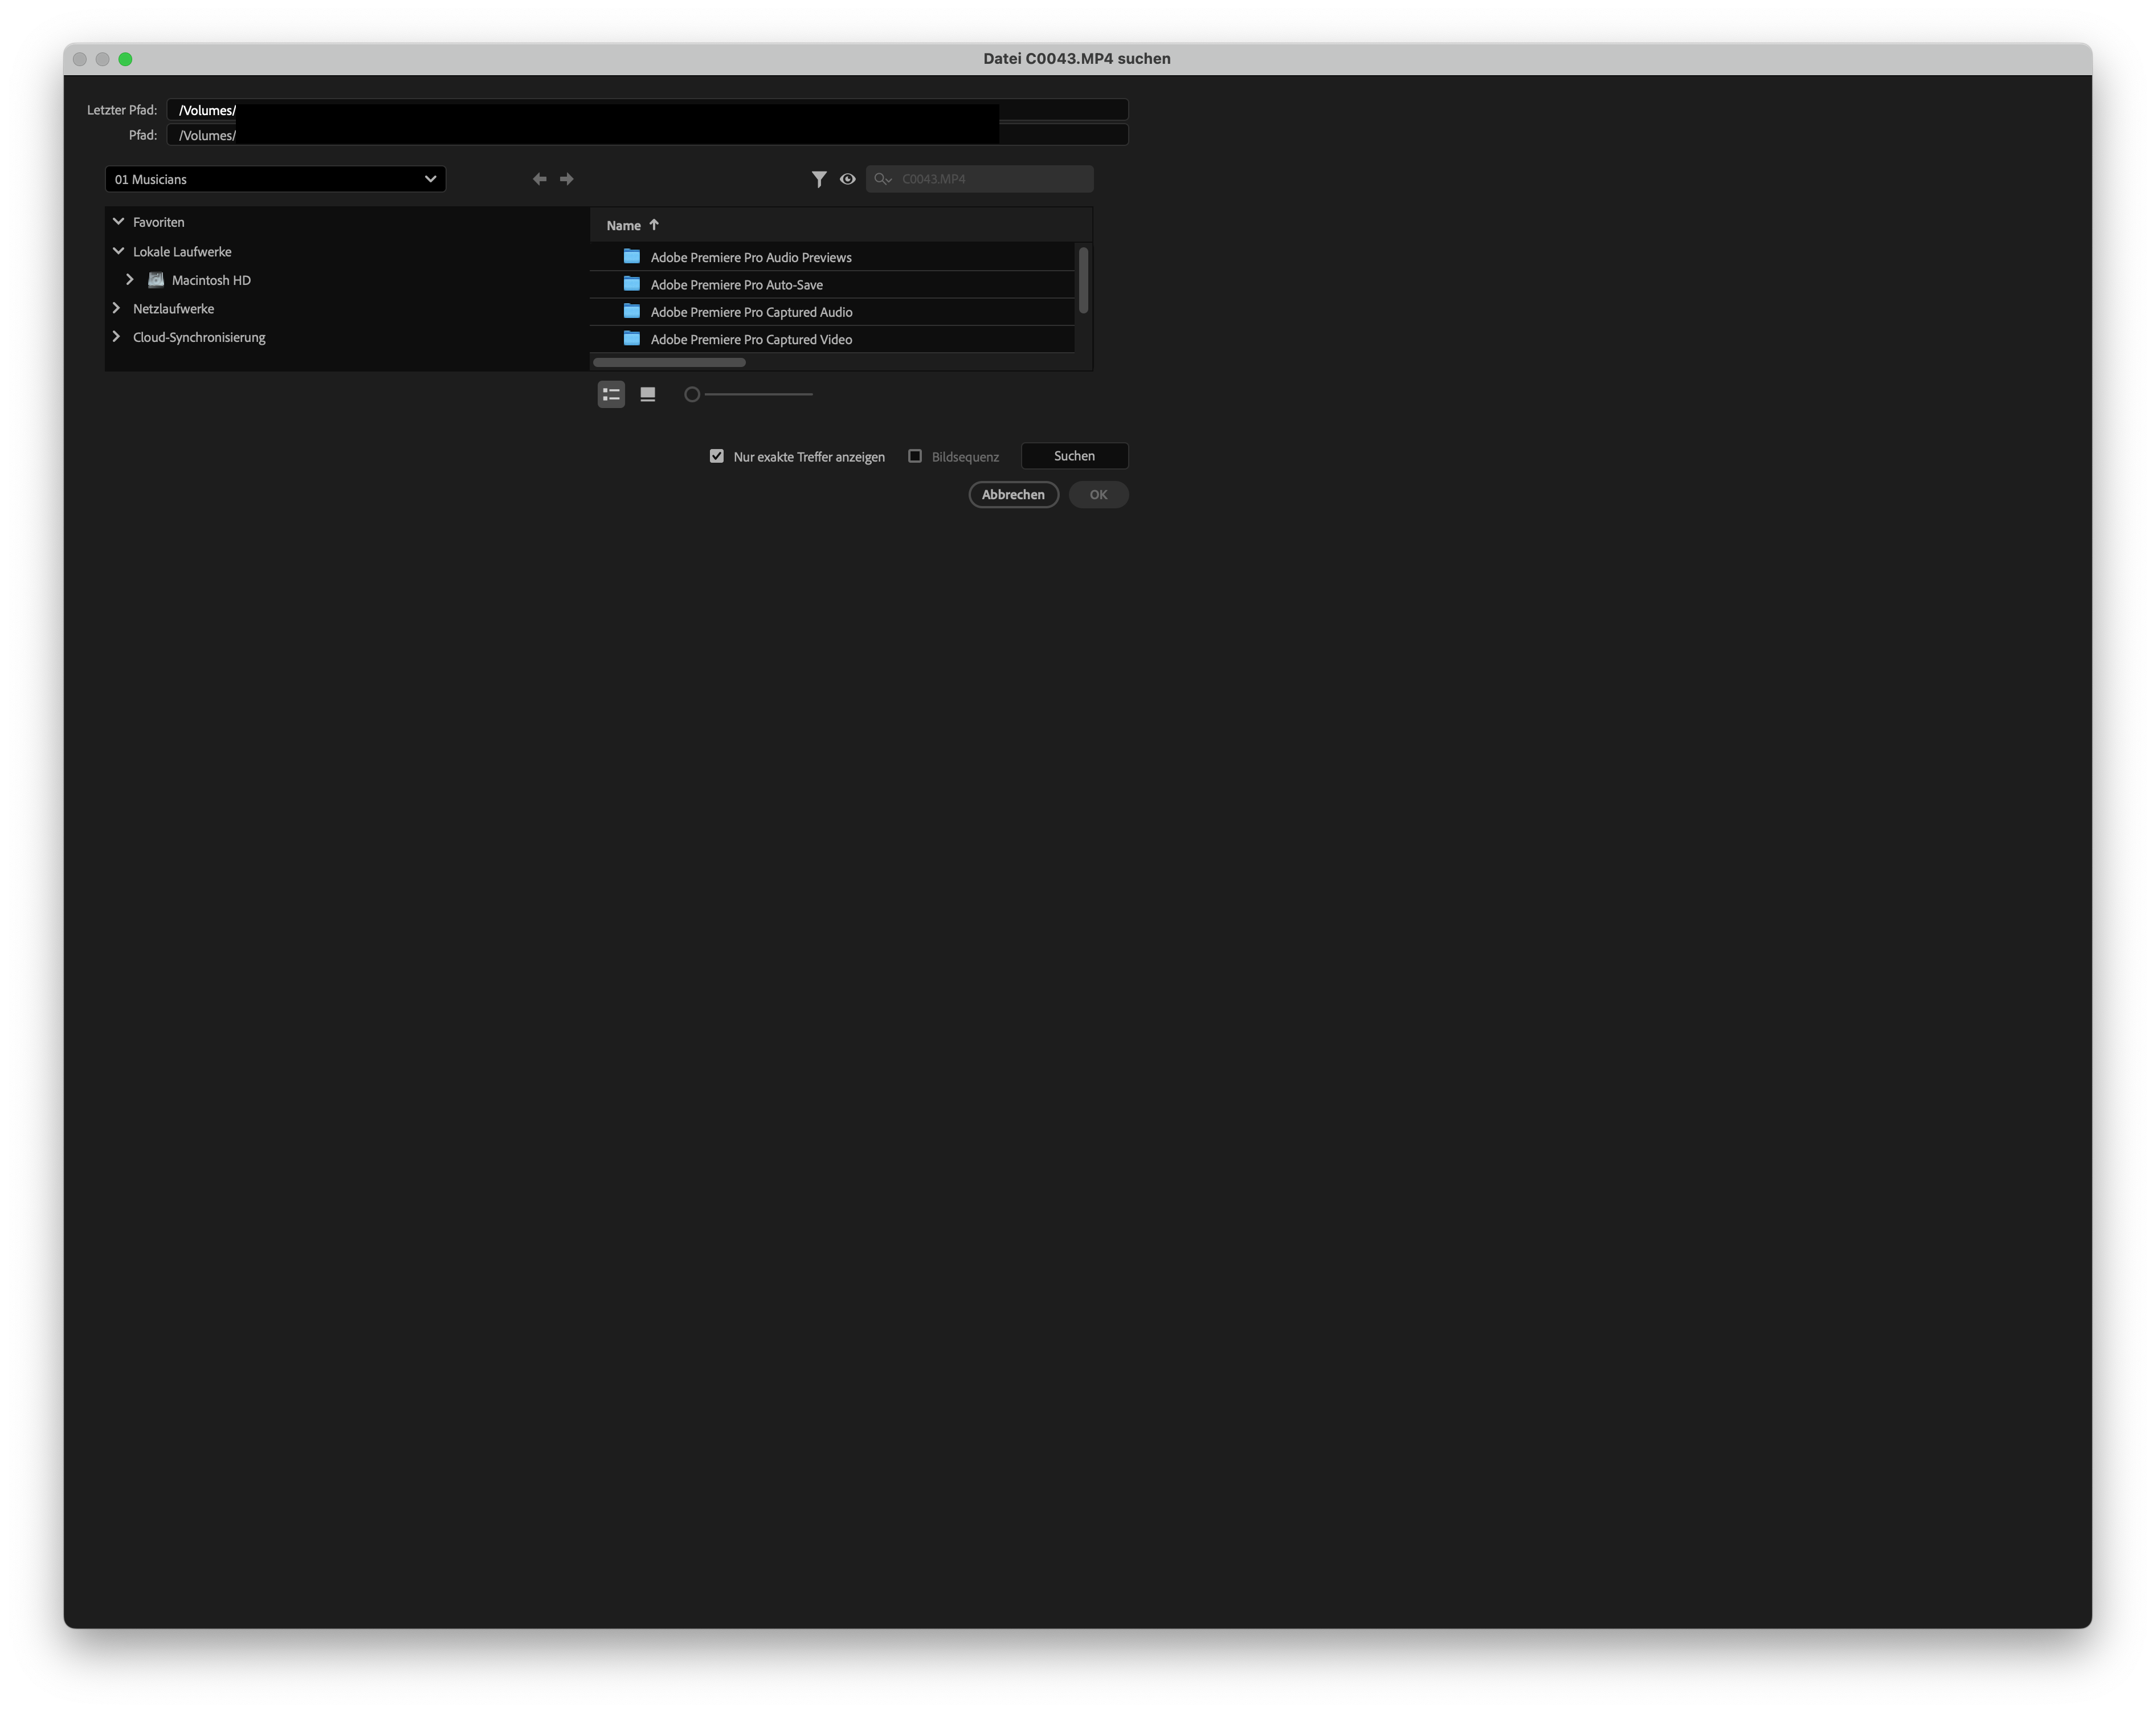Collapse the Favoriten section
2156x1713 pixels.
pyautogui.click(x=118, y=222)
